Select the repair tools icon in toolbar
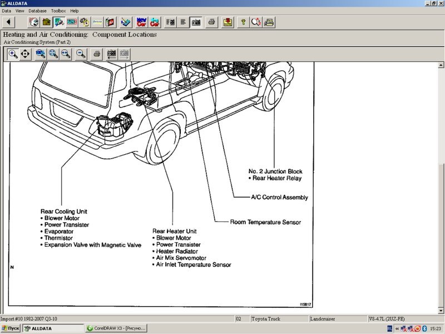This screenshot has height=334, width=445. (59, 22)
